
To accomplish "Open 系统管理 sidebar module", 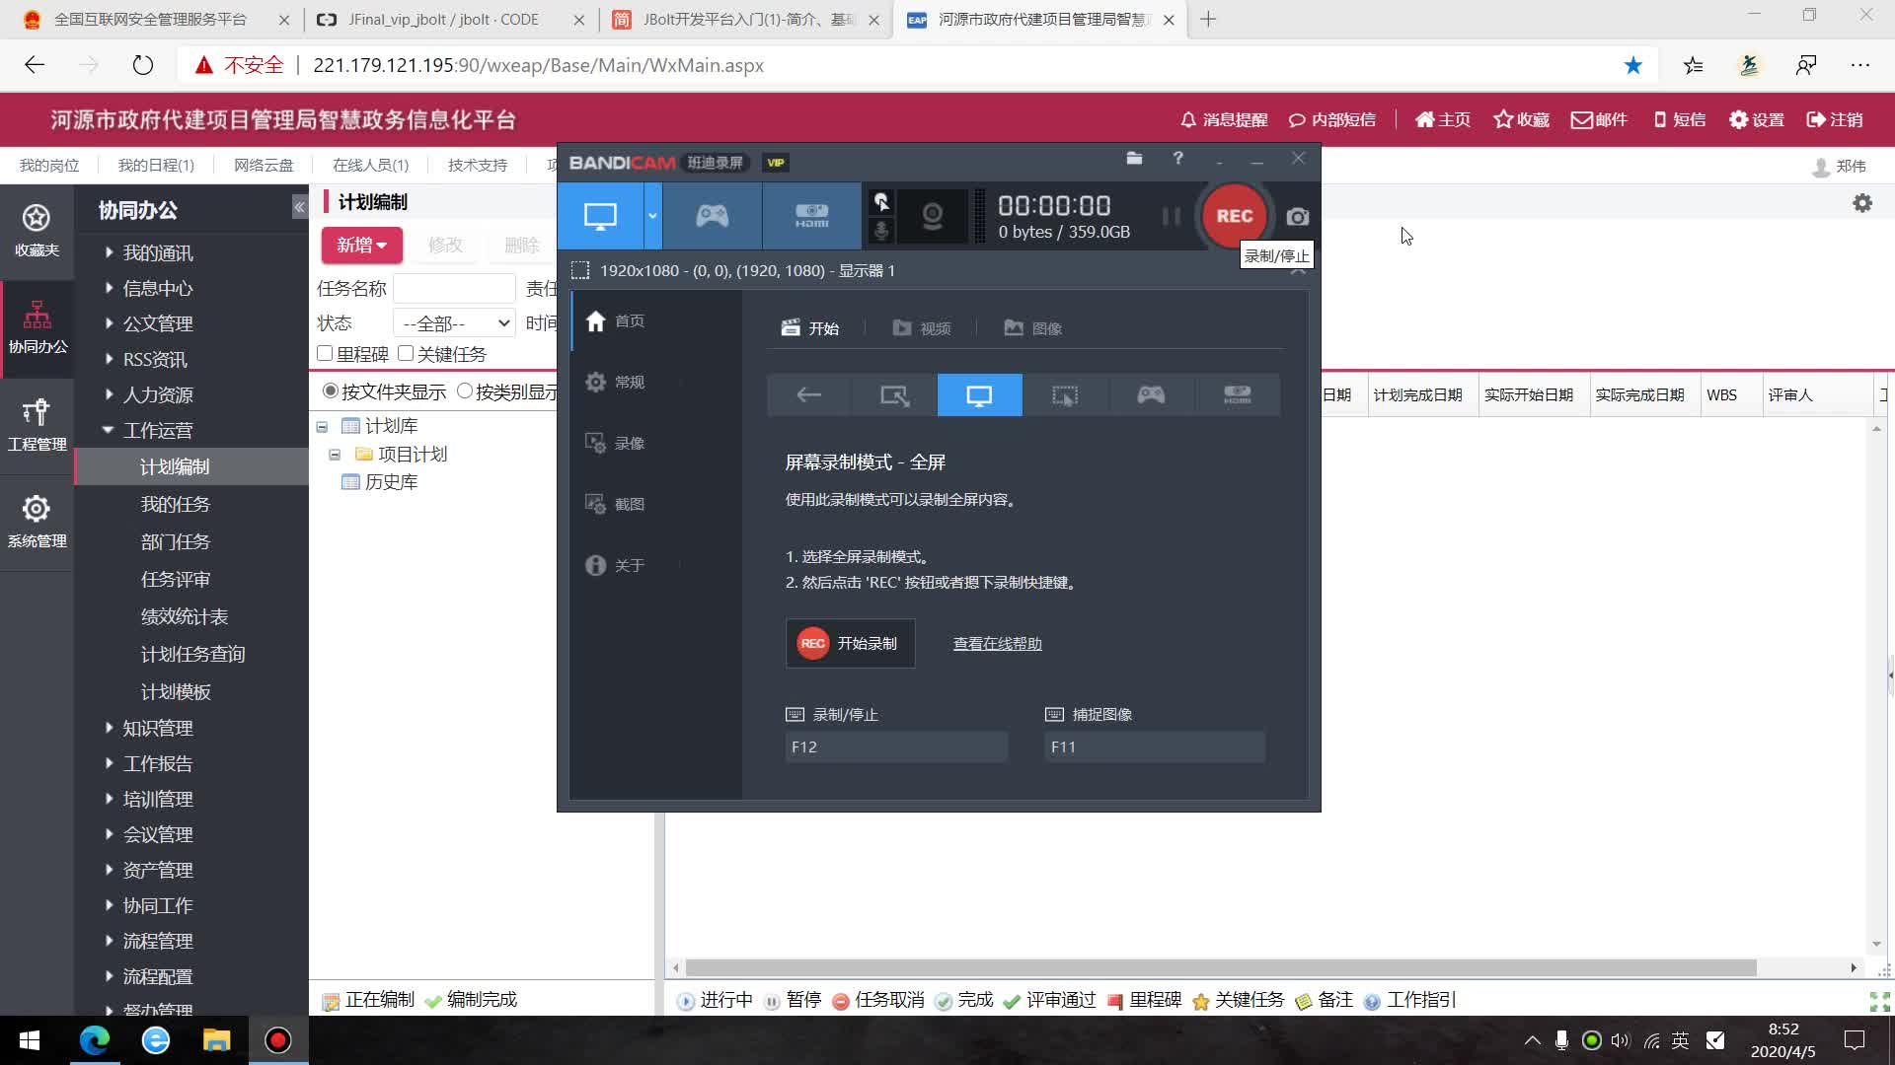I will [x=37, y=522].
